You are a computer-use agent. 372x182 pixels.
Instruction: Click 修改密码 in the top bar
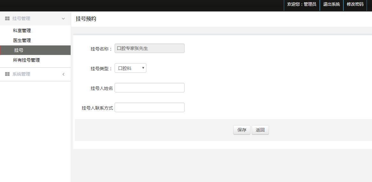(x=355, y=4)
